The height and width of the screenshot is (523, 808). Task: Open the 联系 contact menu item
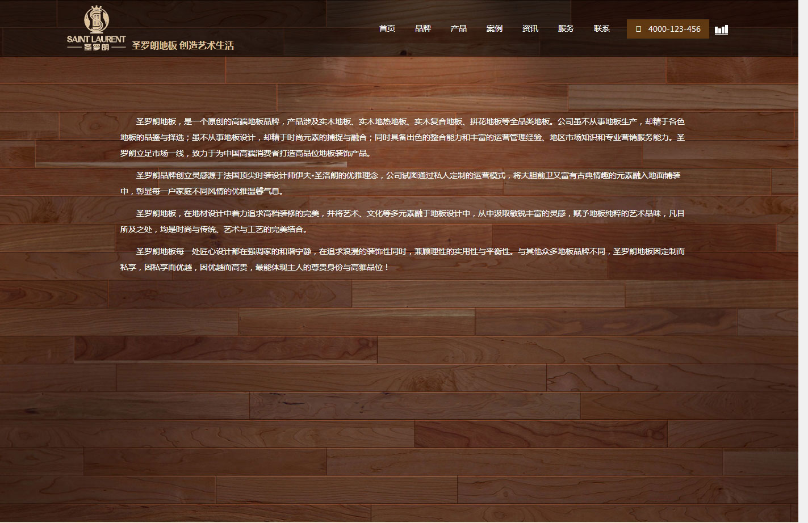coord(602,28)
